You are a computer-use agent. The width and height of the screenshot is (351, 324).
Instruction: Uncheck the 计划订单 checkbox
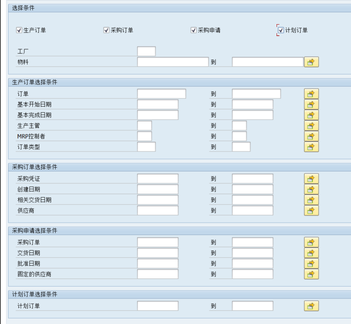tap(281, 30)
